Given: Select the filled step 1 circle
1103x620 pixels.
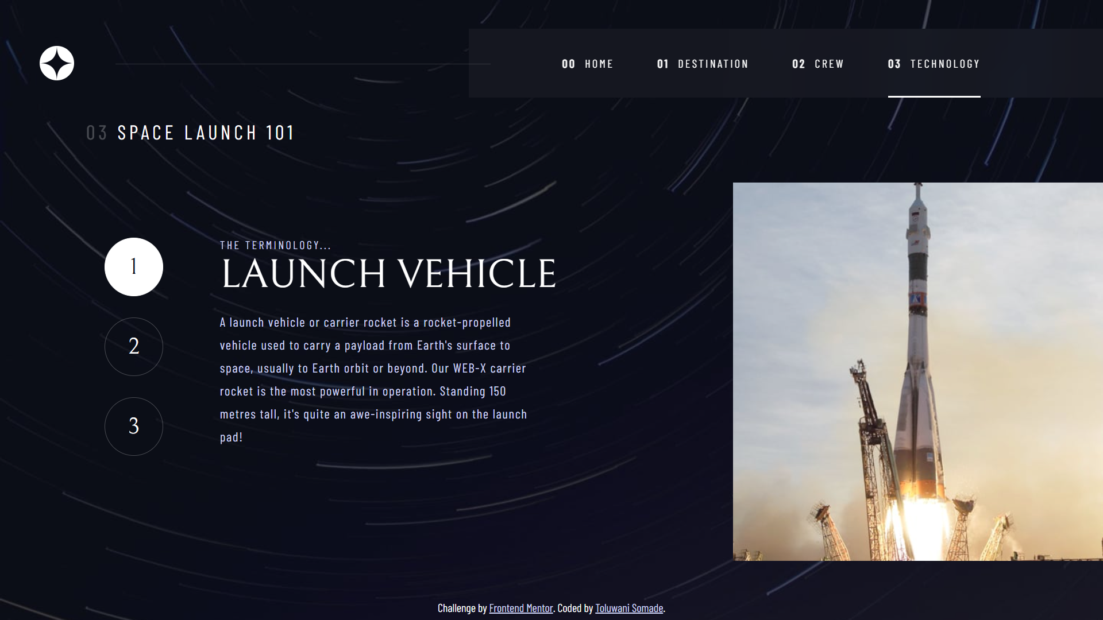Looking at the screenshot, I should tap(134, 267).
